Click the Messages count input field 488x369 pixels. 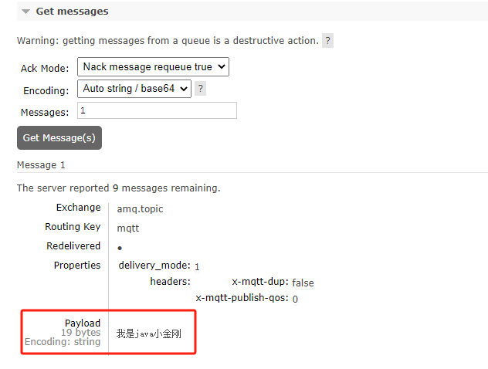point(157,110)
